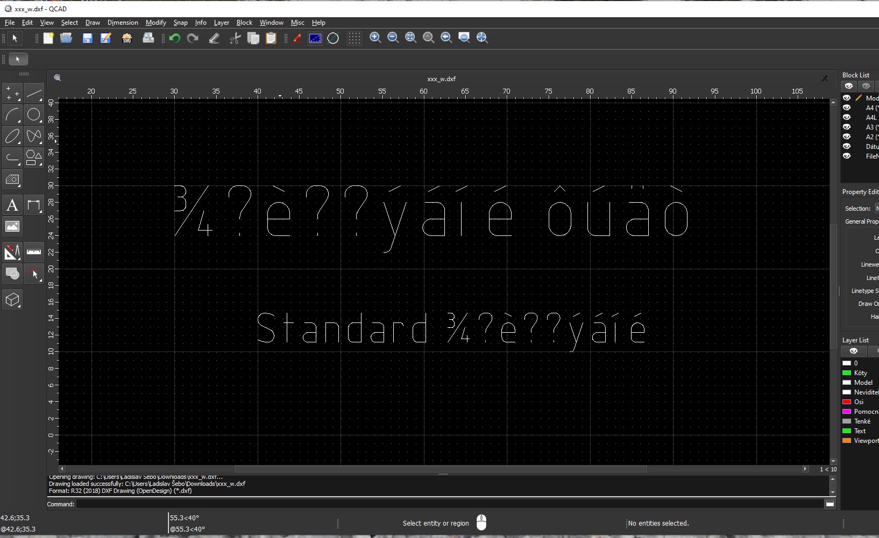Choose the Circle drawing tool
This screenshot has width=879, height=538.
[34, 115]
